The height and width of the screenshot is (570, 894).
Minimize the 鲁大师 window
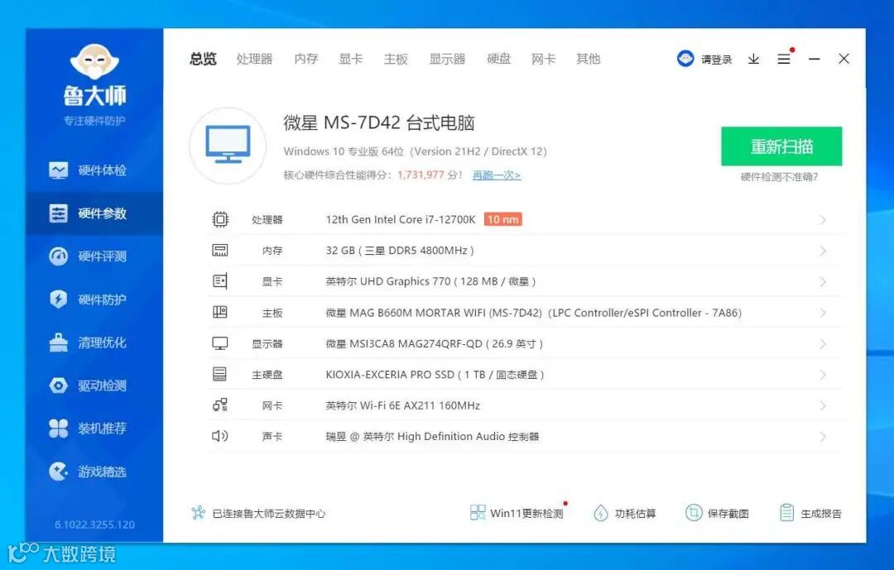(x=815, y=59)
